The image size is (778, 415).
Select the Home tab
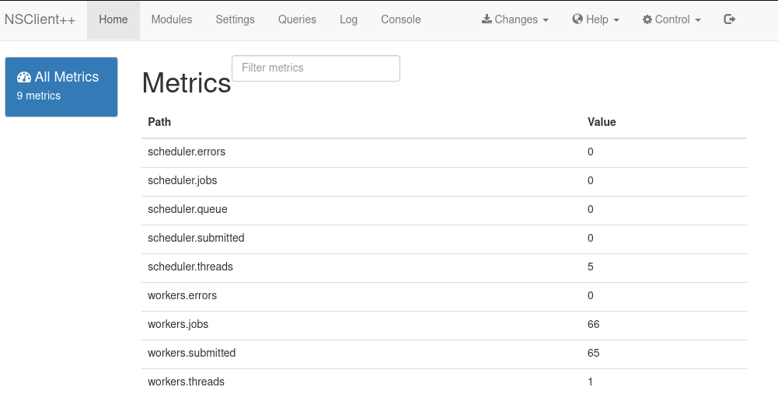pos(113,19)
